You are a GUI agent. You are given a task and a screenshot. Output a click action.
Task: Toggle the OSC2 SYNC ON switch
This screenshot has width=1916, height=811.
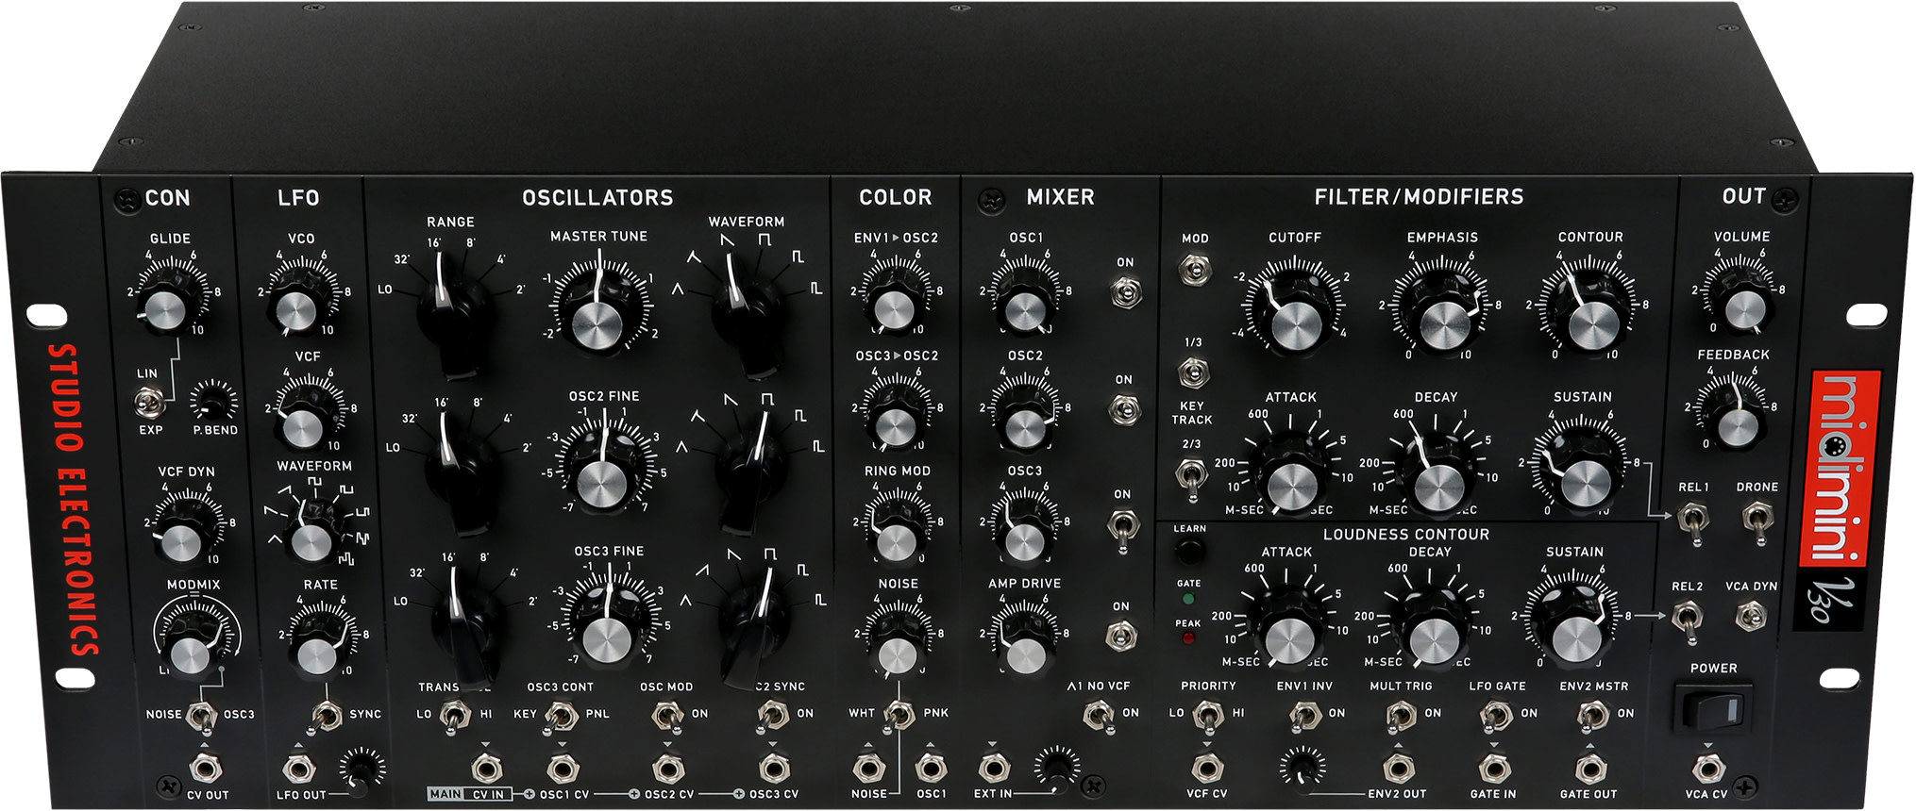773,717
